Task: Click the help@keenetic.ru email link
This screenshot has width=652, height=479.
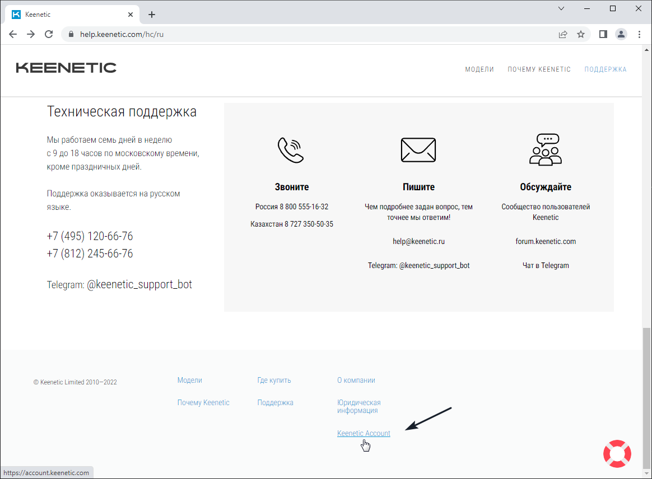Action: click(x=419, y=241)
